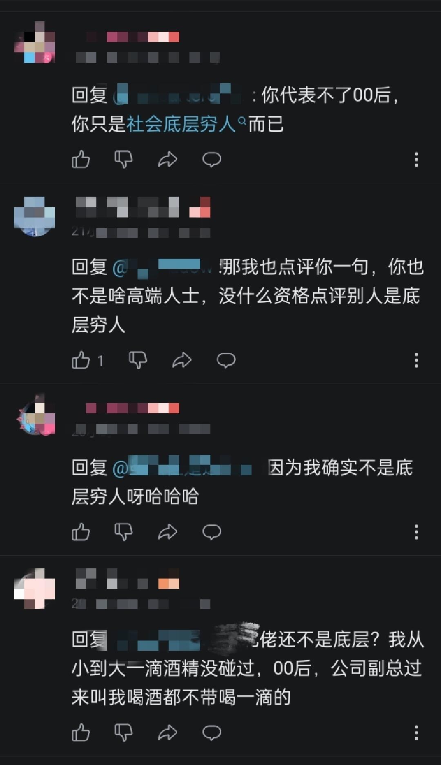Open the first commenter's avatar
The height and width of the screenshot is (765, 441).
35,42
